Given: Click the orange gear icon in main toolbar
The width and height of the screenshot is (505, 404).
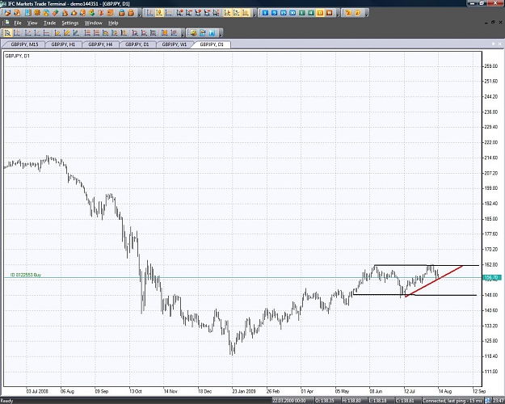Looking at the screenshot, I should (37, 13).
